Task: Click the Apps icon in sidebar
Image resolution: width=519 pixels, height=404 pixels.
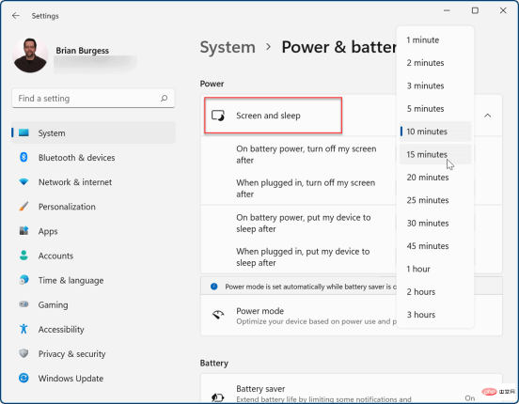Action: [x=24, y=230]
